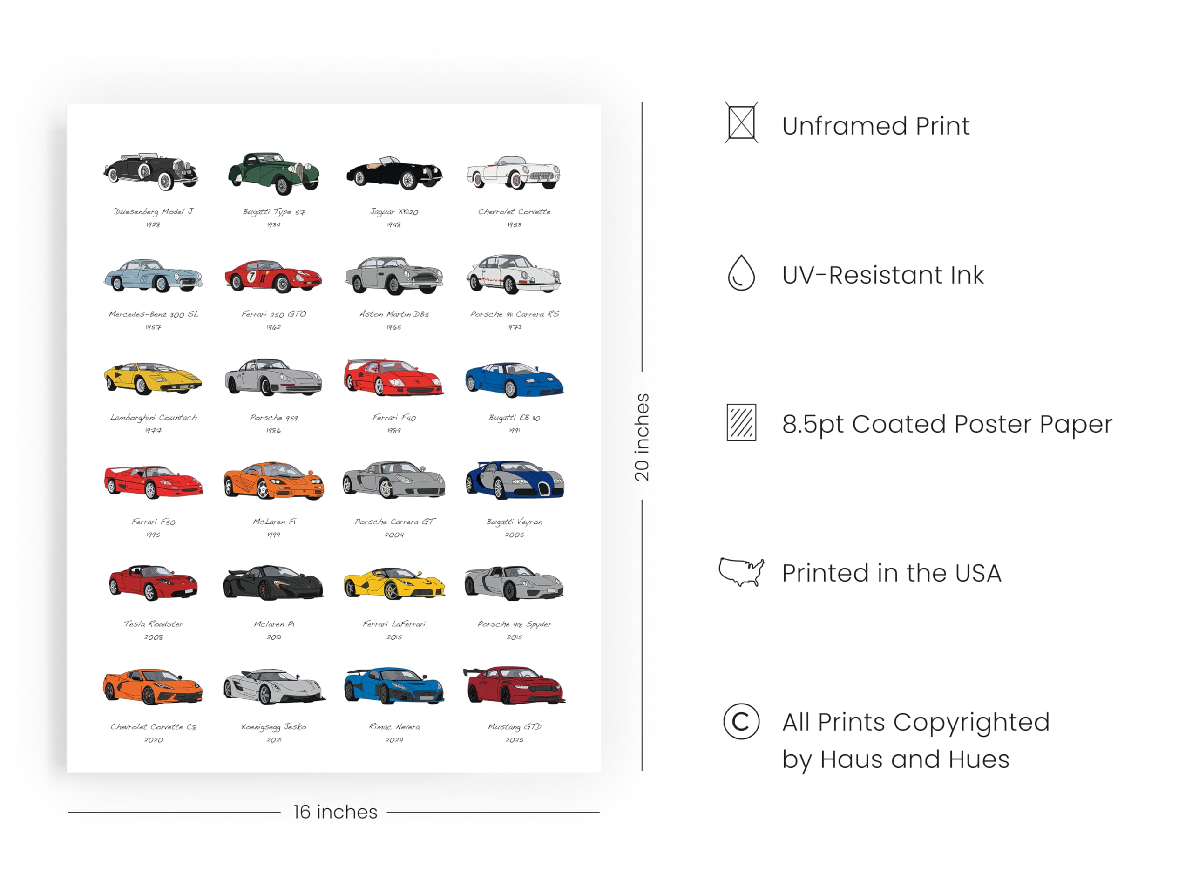Click the '16 inches' width label
The image size is (1192, 894).
pyautogui.click(x=335, y=812)
